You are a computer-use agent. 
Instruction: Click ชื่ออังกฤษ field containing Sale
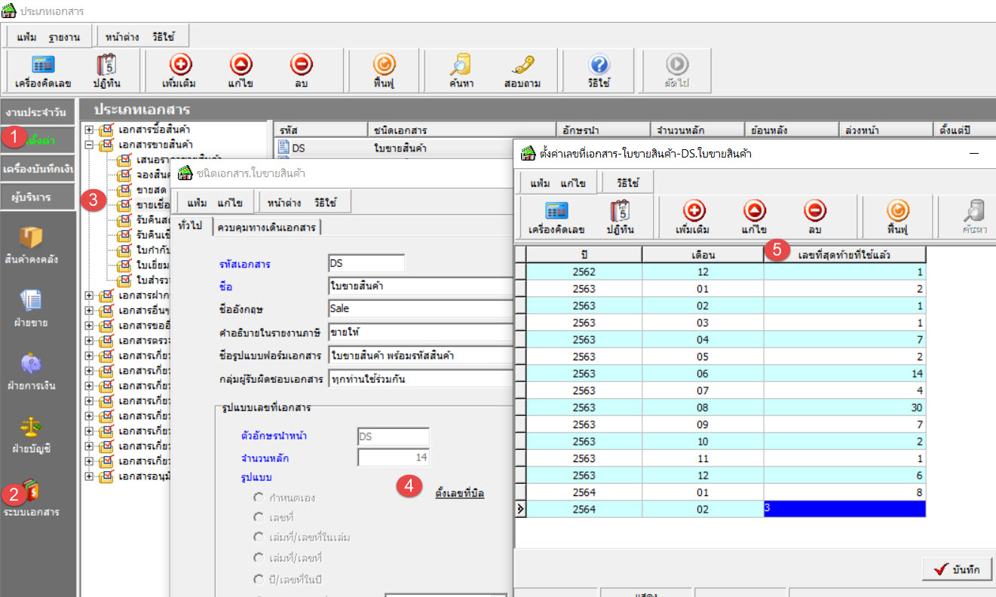point(421,309)
